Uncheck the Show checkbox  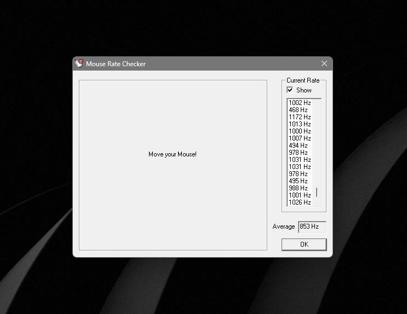pos(290,90)
